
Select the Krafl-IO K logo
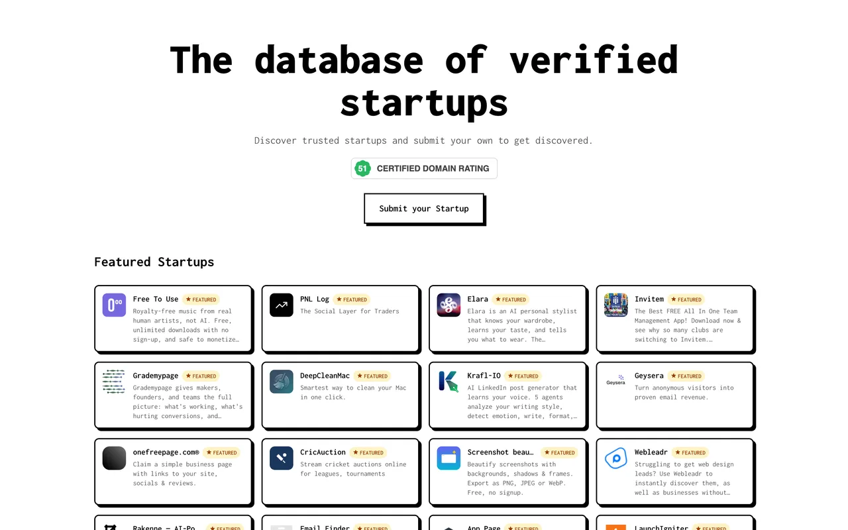click(449, 382)
